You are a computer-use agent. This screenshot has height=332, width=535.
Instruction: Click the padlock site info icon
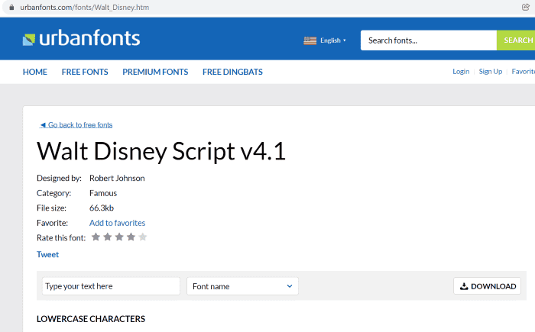click(11, 7)
